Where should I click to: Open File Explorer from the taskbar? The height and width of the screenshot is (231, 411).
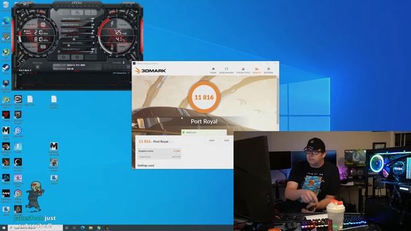(x=91, y=228)
